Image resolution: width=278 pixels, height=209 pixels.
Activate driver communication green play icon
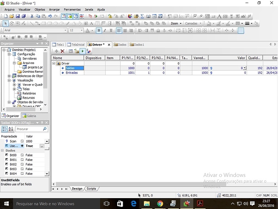click(x=83, y=51)
